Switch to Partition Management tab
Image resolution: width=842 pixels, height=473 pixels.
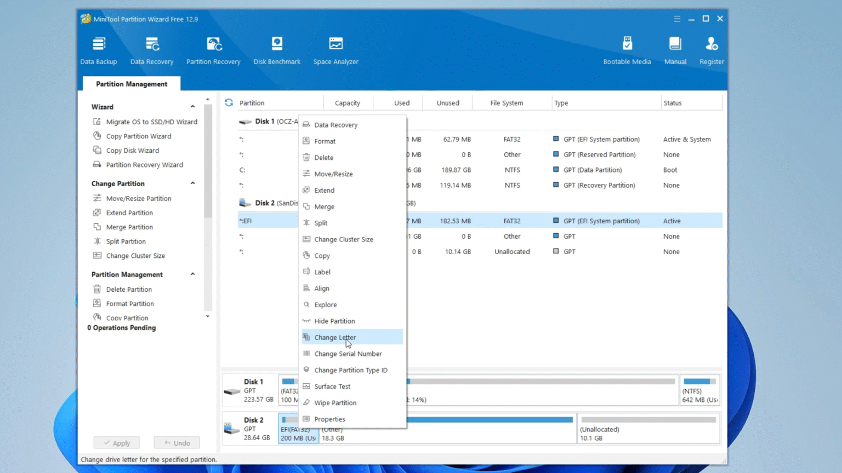[x=132, y=84]
